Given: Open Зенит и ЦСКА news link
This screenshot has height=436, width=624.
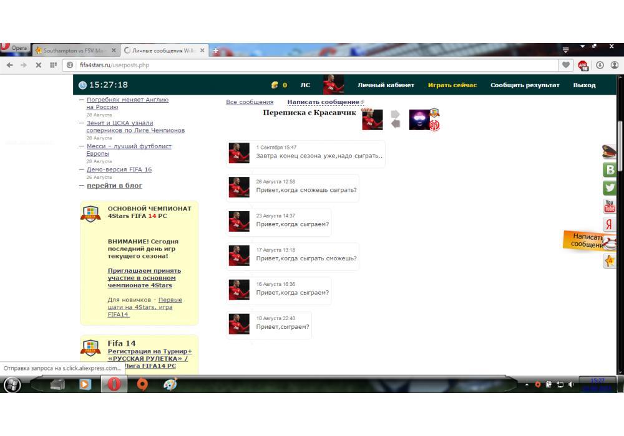Looking at the screenshot, I should [135, 126].
